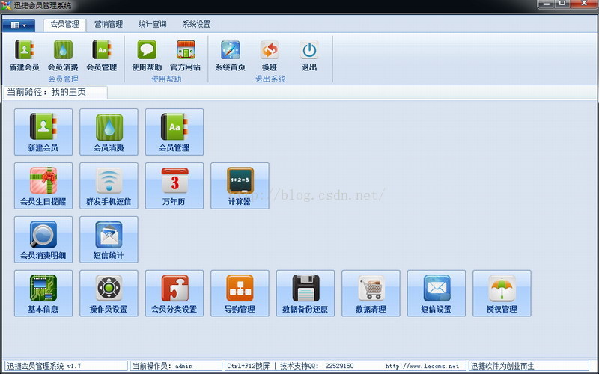This screenshot has width=599, height=374.
Task: Open the 系统设置 ribbon tab
Action: 196,24
